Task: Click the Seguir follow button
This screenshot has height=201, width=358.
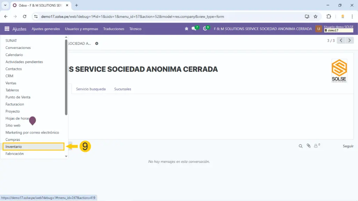Action: point(348,146)
